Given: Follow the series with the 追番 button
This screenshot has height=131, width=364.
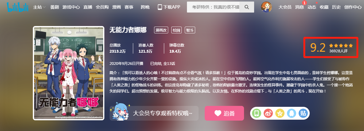Looking at the screenshot, I should 224,113.
